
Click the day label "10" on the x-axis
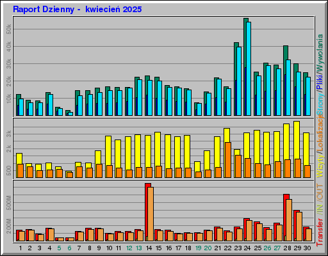click(109, 248)
